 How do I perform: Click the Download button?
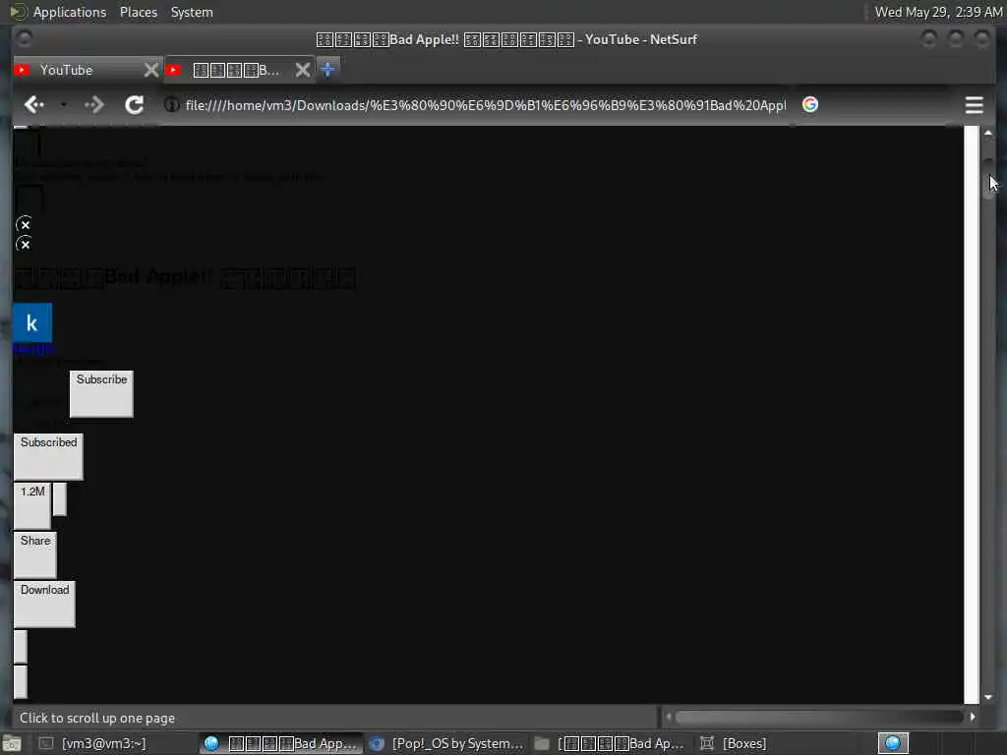(44, 605)
